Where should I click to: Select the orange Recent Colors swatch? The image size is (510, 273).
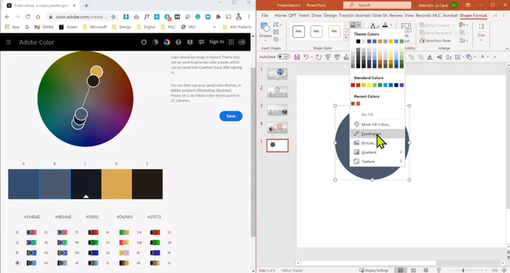(358, 103)
